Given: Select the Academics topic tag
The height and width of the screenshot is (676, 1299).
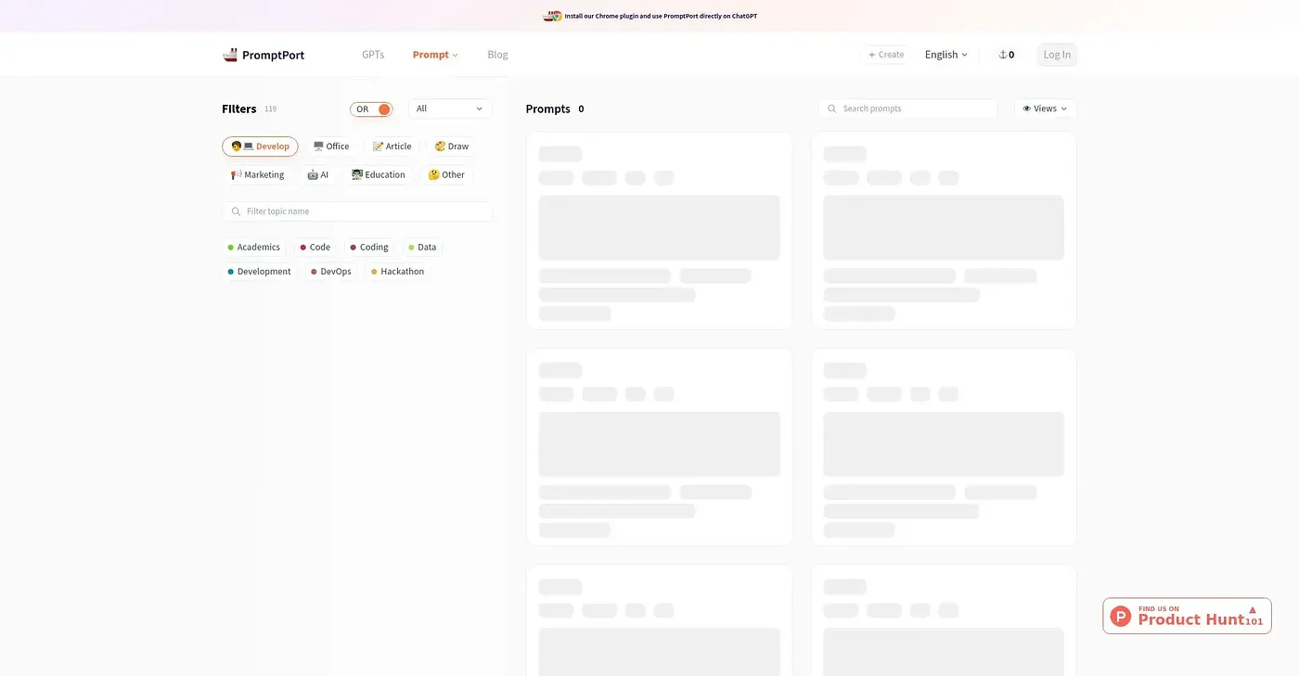Looking at the screenshot, I should click(253, 248).
